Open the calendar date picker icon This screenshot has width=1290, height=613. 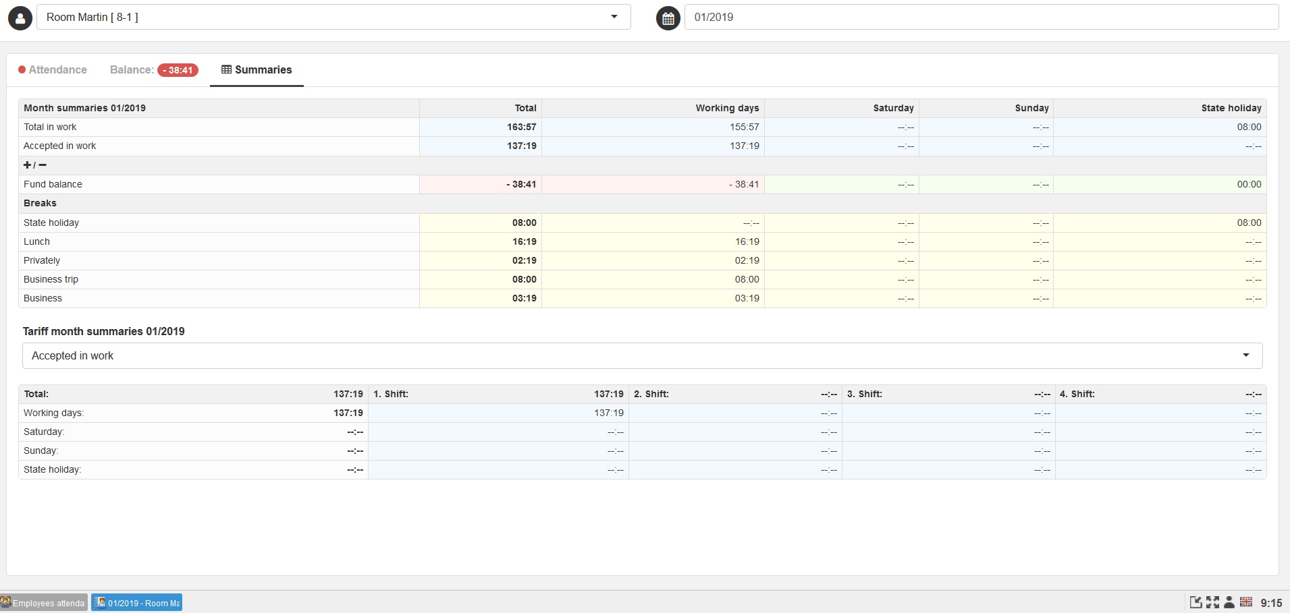[x=668, y=18]
